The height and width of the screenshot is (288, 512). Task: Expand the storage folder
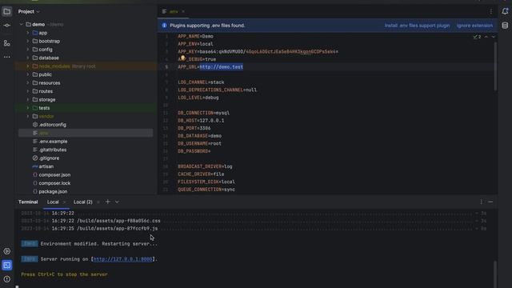pos(28,99)
